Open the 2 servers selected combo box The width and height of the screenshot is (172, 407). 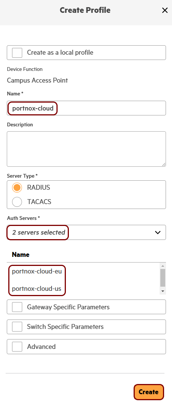coord(86,232)
